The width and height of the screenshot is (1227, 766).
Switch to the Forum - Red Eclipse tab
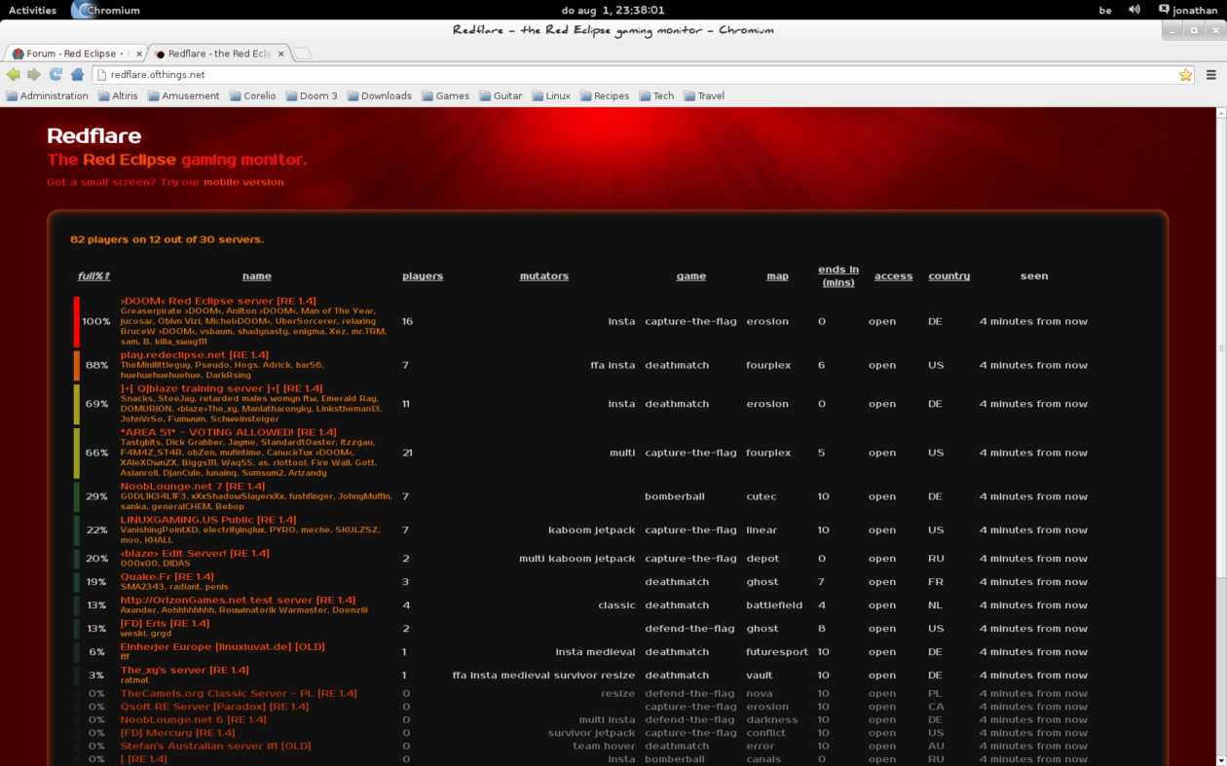tap(71, 54)
